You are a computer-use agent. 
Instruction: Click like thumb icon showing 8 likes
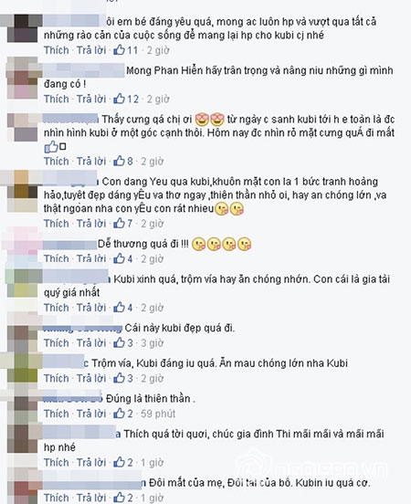coord(119,161)
